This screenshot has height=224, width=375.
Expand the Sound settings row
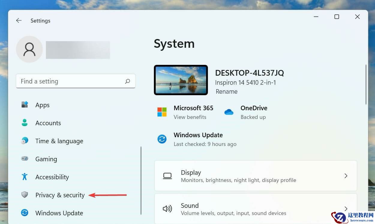(x=256, y=208)
